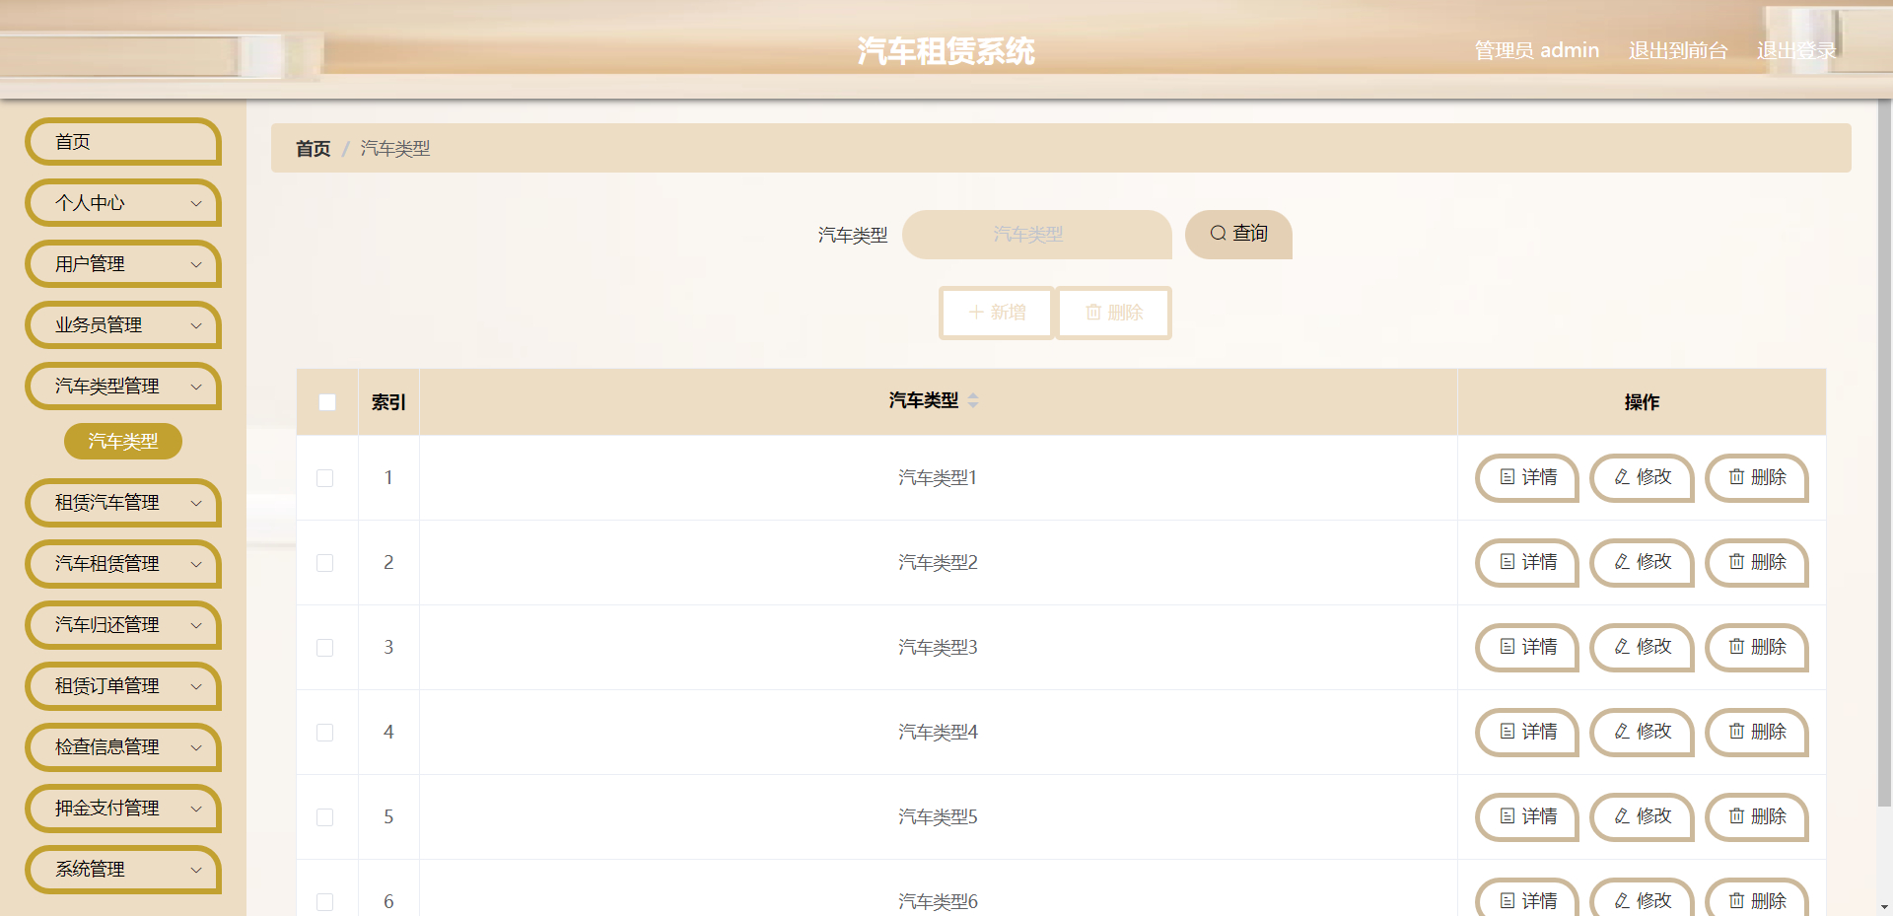Check the checkbox for row 5
This screenshot has height=916, width=1893.
(325, 817)
